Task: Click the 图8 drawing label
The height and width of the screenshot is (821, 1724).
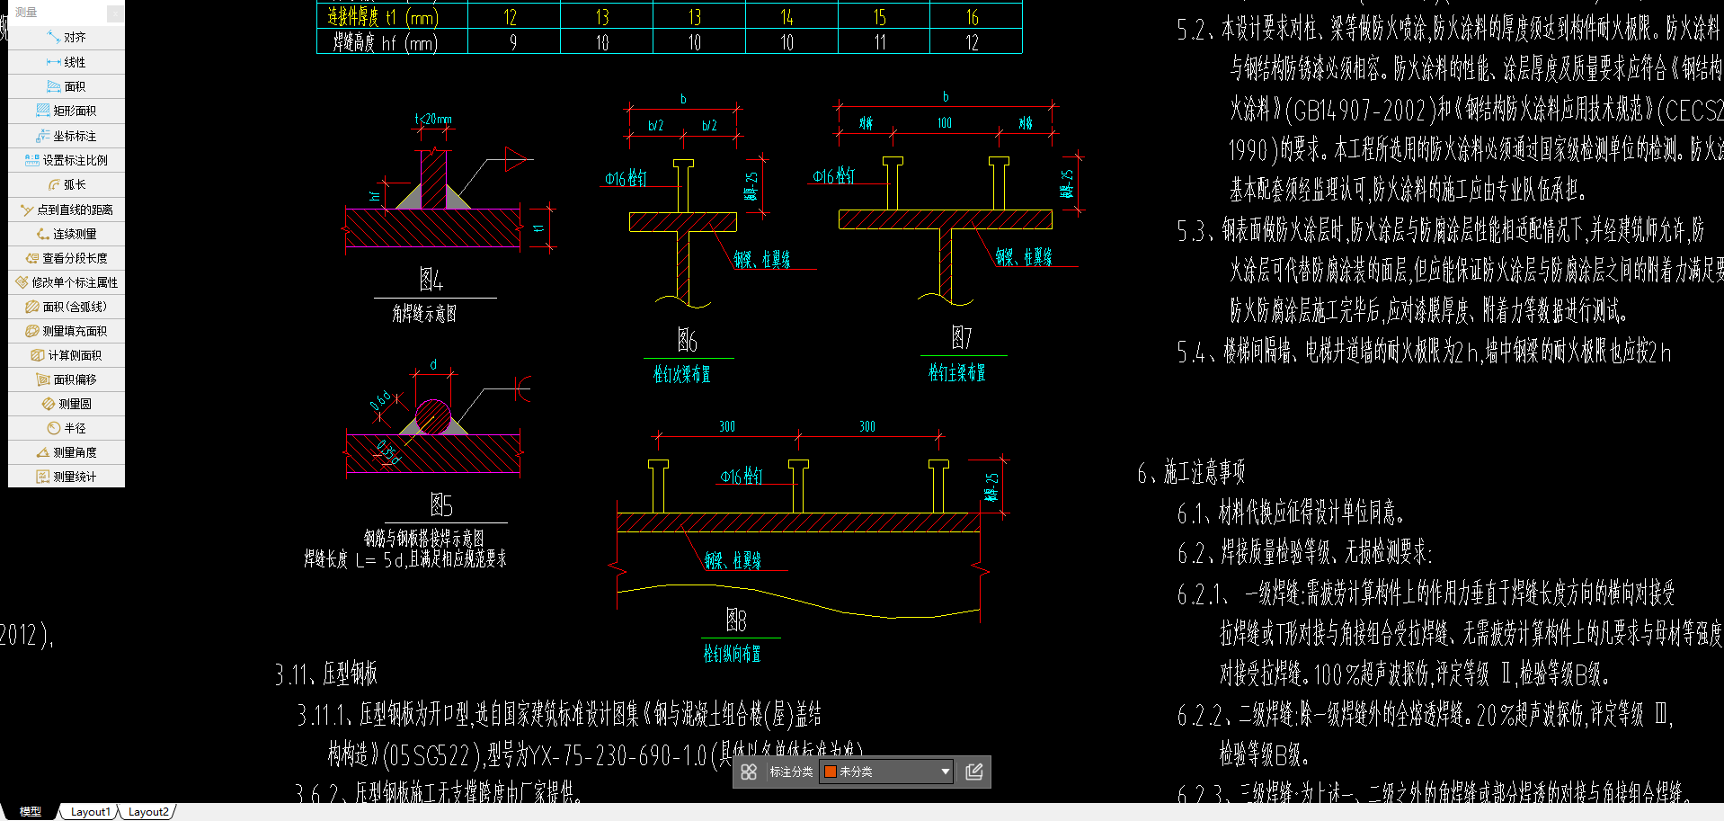Action: (736, 620)
